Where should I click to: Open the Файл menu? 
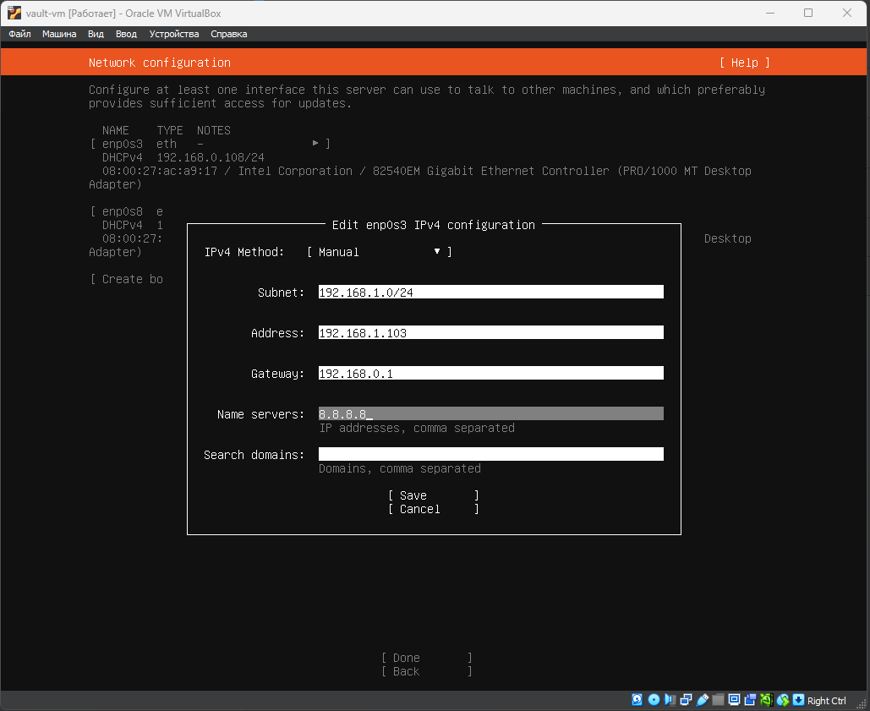19,34
